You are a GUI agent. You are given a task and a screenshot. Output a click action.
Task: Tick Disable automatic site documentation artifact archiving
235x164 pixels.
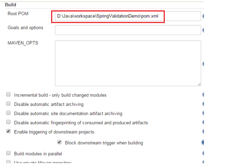click(8, 112)
